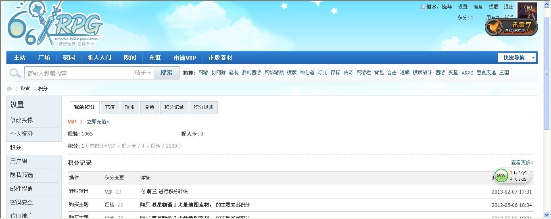Switch to the 兑换 tab
The image size is (551, 219).
pyautogui.click(x=149, y=107)
